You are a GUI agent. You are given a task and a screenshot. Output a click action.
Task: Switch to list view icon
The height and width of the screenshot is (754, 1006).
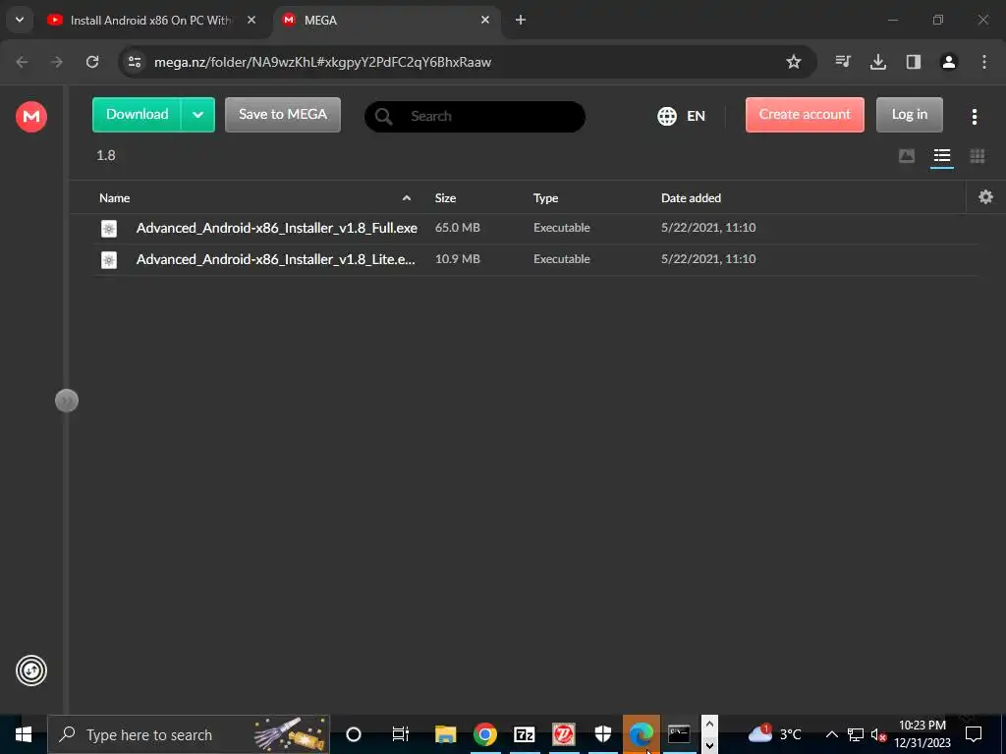click(x=942, y=156)
